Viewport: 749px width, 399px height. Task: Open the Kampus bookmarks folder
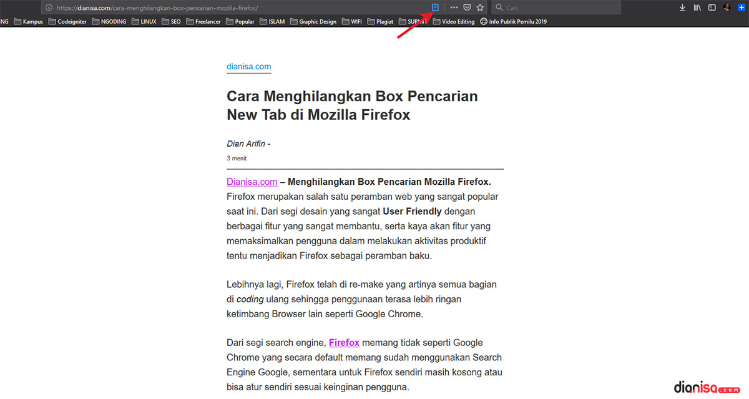pyautogui.click(x=28, y=21)
